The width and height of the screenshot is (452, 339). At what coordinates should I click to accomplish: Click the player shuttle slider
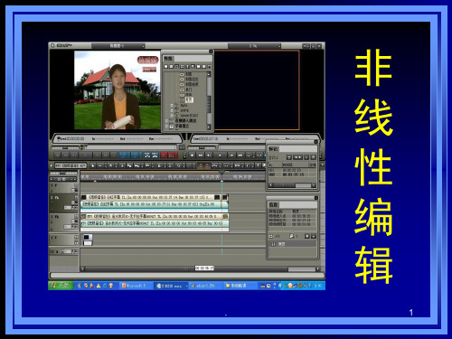(x=65, y=147)
